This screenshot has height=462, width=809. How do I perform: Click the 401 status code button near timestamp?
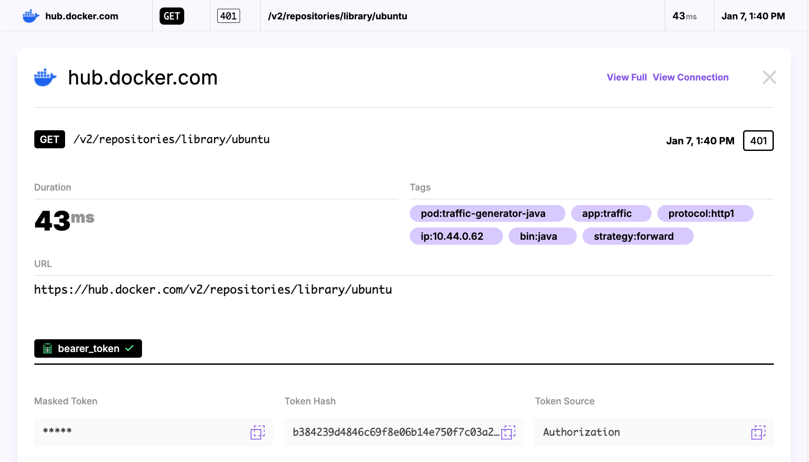[x=758, y=141]
